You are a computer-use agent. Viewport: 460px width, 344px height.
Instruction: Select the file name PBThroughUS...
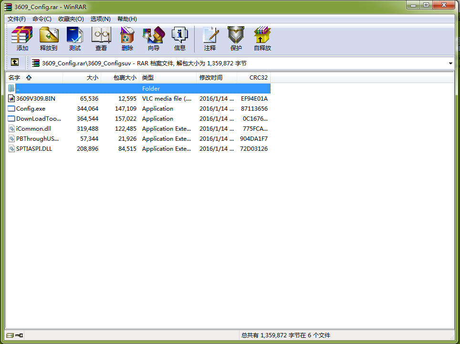click(38, 139)
